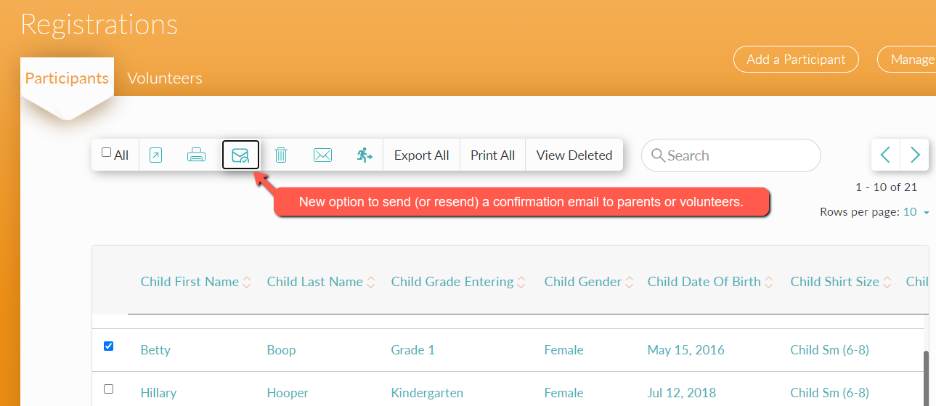Click into the Search input field

click(731, 155)
